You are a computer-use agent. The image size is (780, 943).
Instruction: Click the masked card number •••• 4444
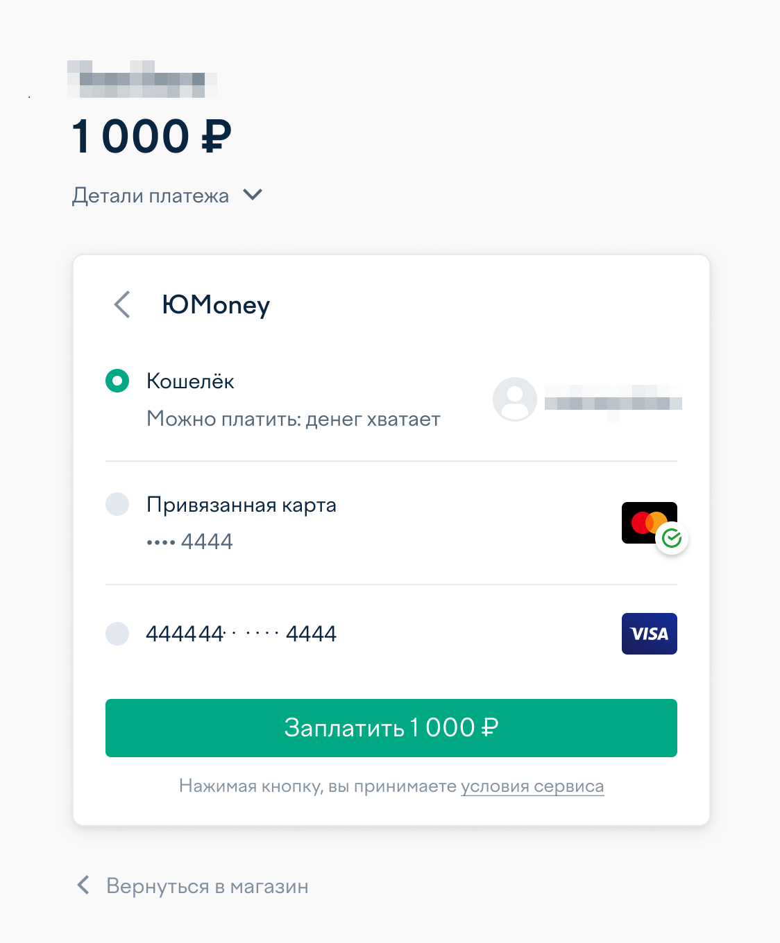coord(190,542)
